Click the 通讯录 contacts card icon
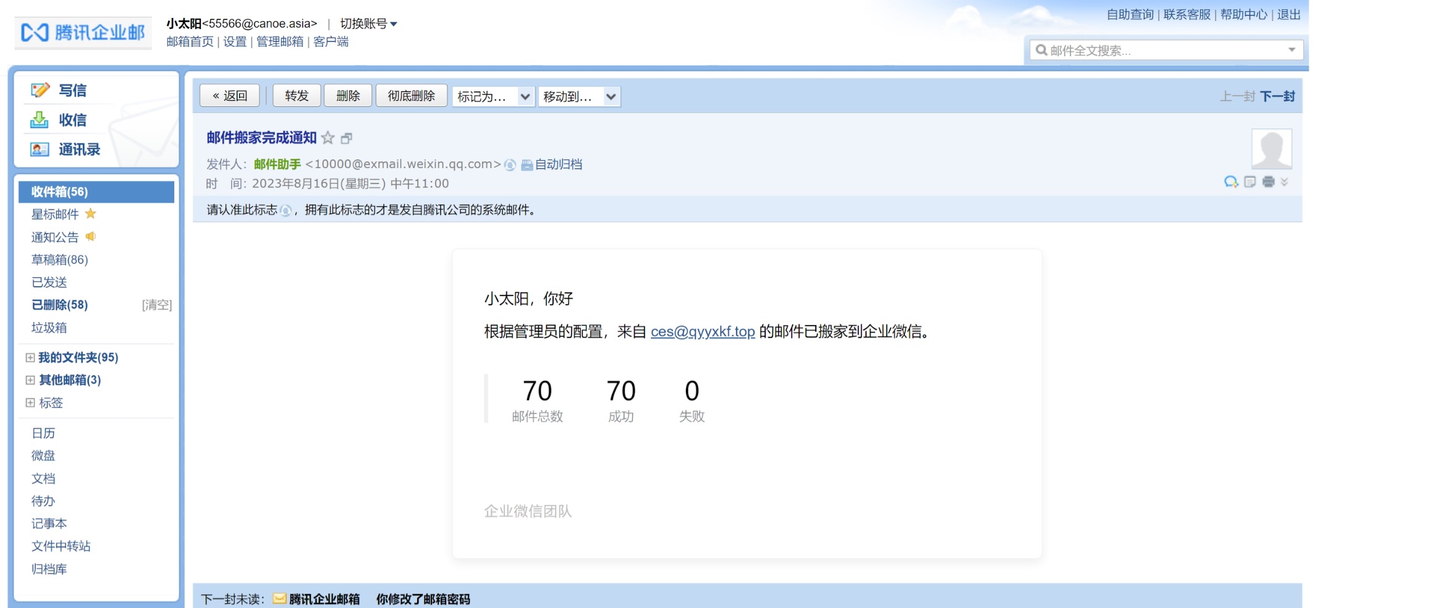This screenshot has height=608, width=1440. tap(40, 150)
